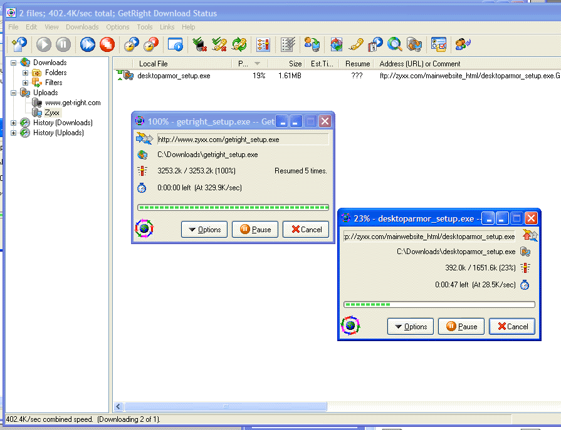Image resolution: width=561 pixels, height=430 pixels.
Task: Click the Size column header
Action: pos(287,64)
